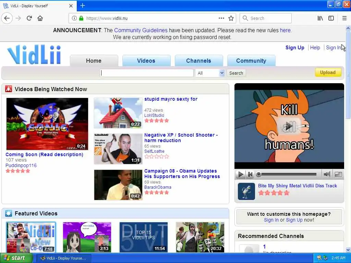The height and width of the screenshot is (263, 351).
Task: Open the stupid mayro thumbnail
Action: [118, 113]
